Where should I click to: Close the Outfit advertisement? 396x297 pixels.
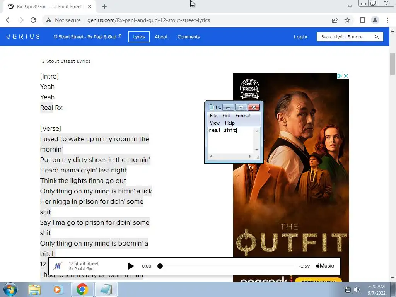(346, 76)
